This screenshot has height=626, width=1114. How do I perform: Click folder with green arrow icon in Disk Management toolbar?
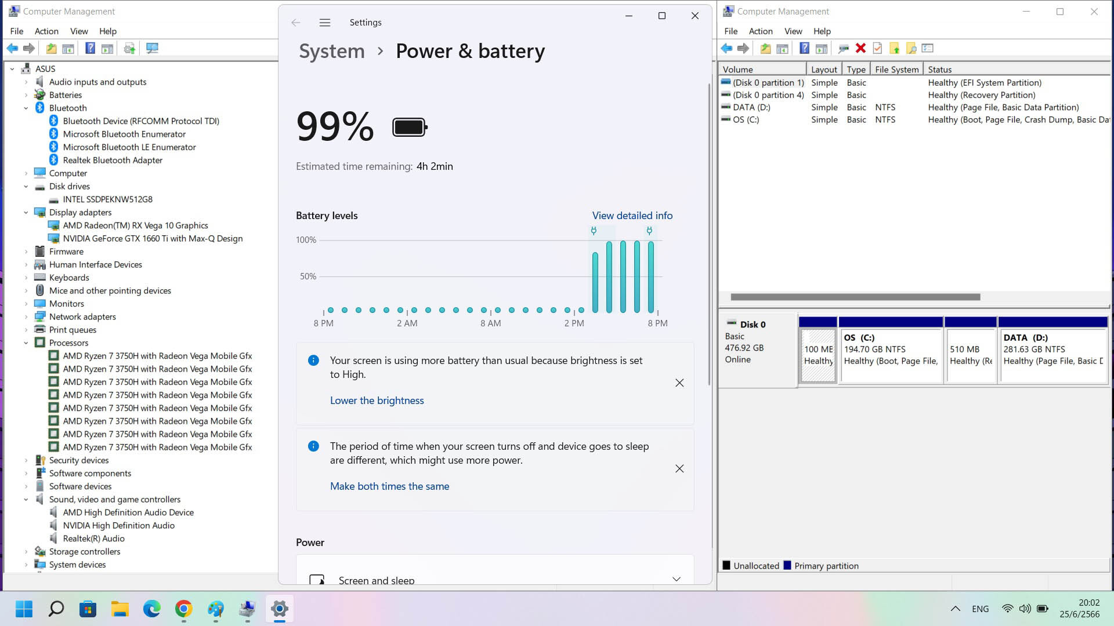click(894, 49)
